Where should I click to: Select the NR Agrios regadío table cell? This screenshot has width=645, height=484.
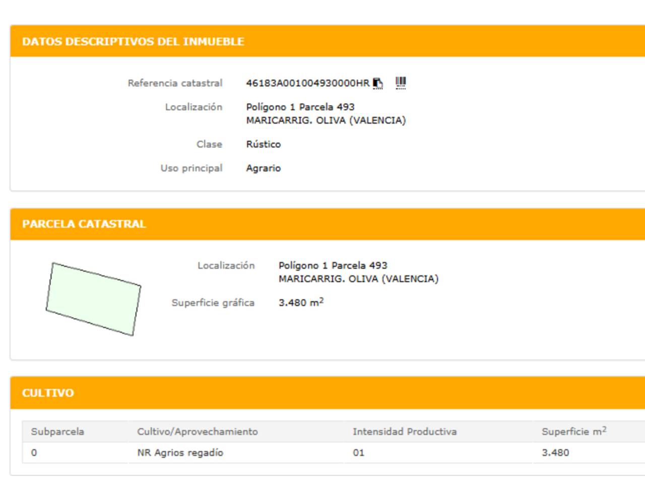[x=180, y=453]
